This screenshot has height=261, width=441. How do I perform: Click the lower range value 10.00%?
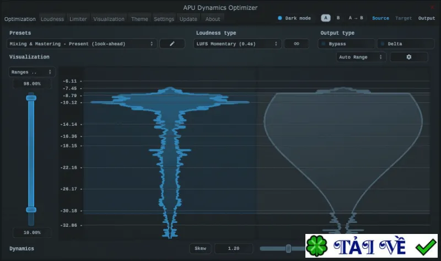32,232
